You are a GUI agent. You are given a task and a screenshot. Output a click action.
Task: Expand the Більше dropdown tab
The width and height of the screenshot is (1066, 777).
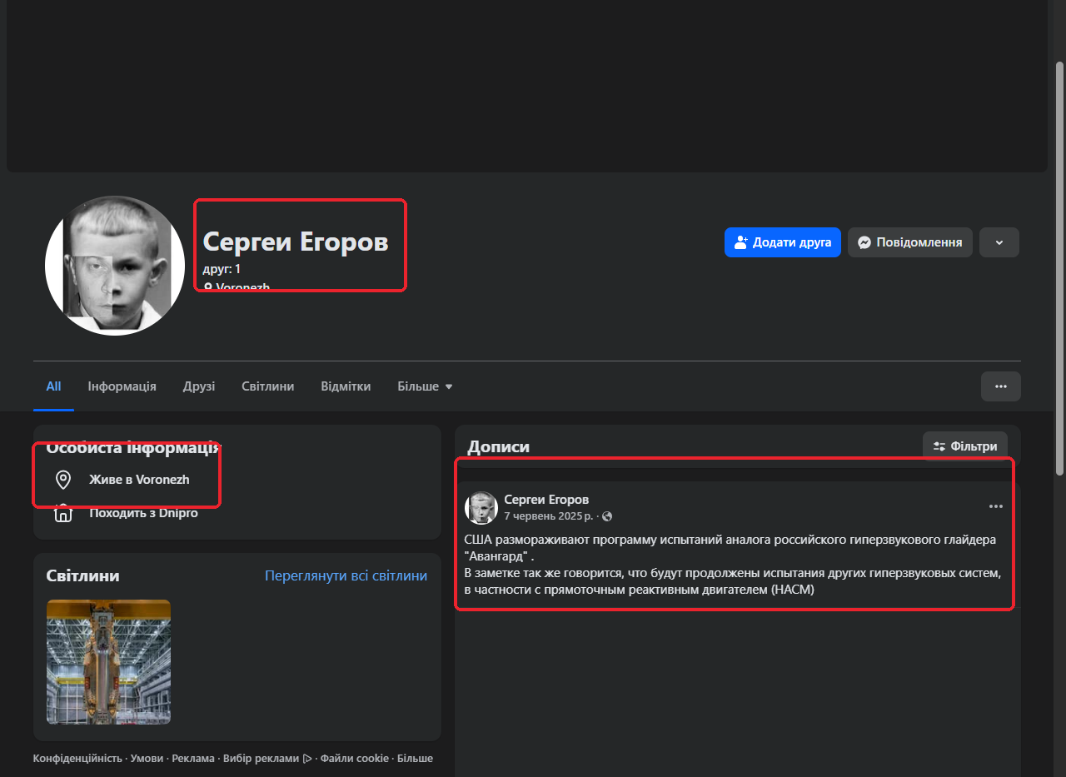click(x=425, y=386)
